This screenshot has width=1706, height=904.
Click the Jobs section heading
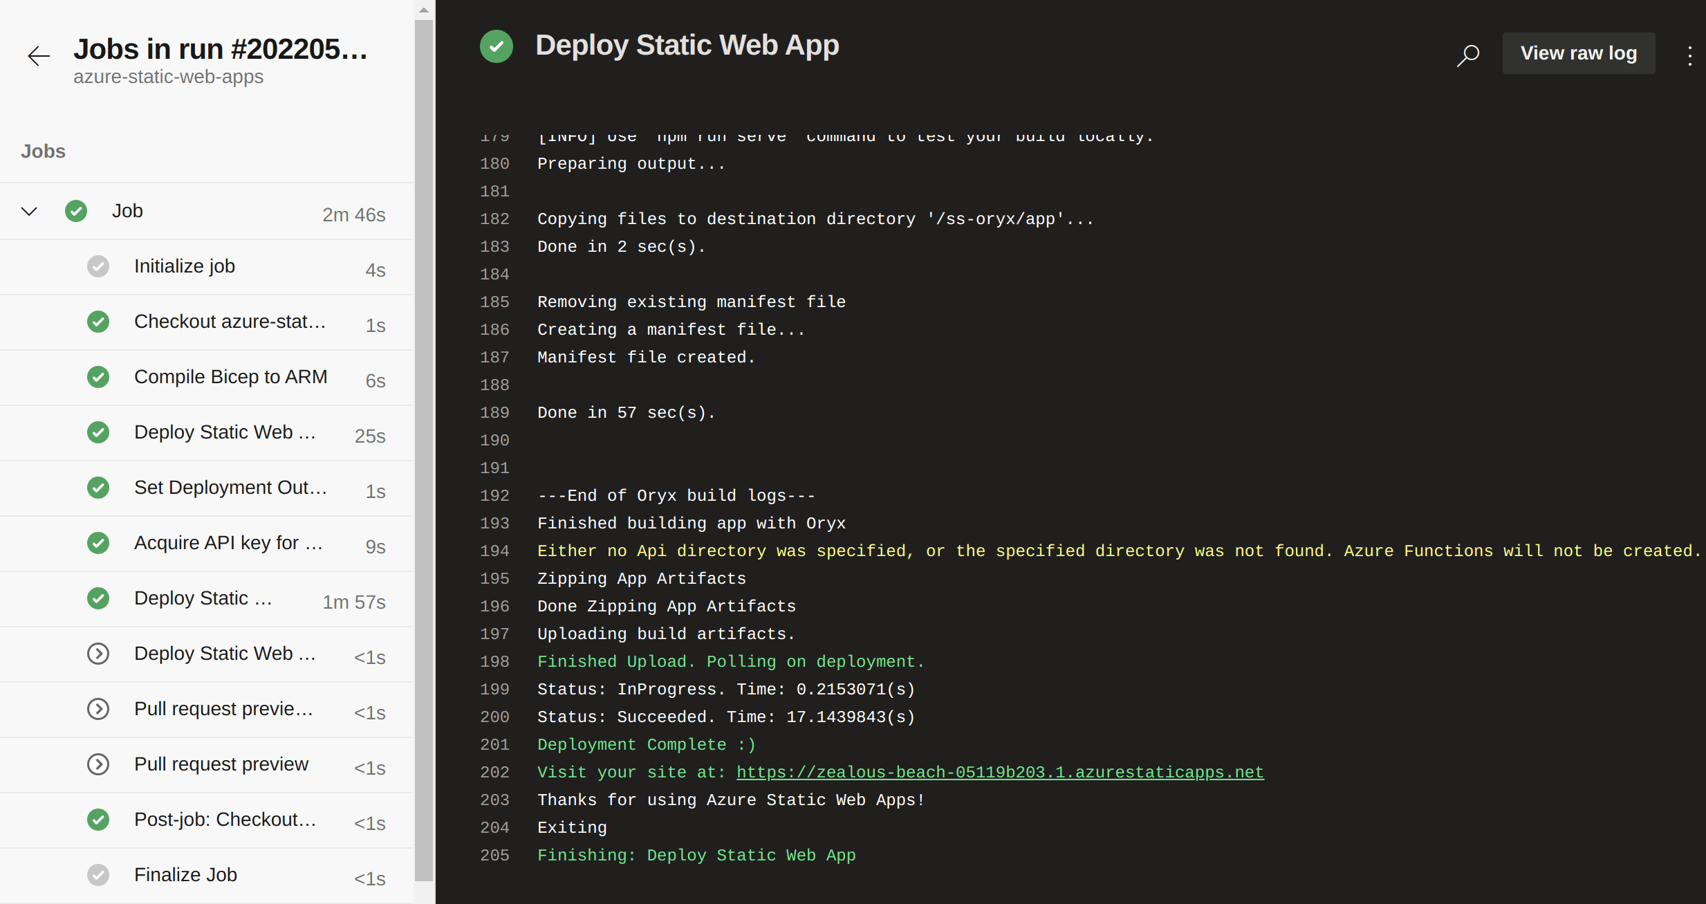(x=43, y=151)
